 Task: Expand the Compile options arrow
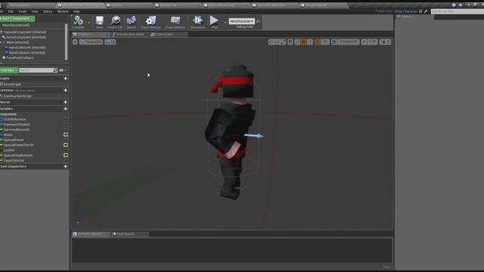coord(89,23)
